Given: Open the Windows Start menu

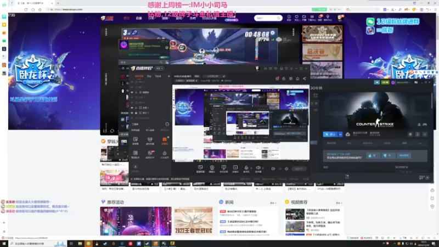Looking at the screenshot, I should (x=4, y=244).
